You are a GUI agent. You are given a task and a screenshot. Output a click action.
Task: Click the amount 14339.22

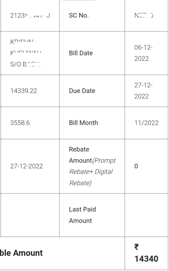pos(24,91)
